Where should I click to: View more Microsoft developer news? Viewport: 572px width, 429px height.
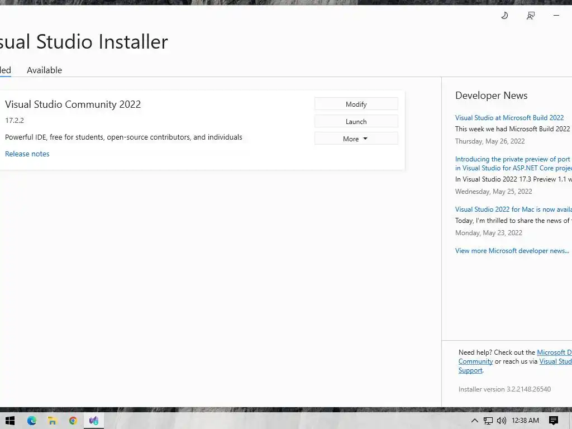[512, 251]
